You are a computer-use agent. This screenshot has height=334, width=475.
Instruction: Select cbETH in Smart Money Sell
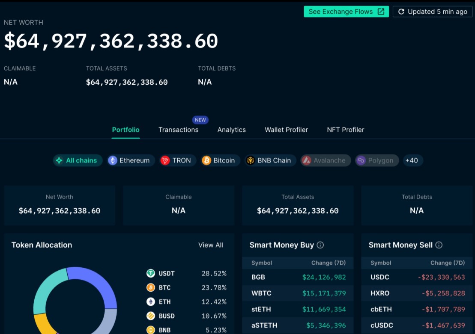coord(417,309)
